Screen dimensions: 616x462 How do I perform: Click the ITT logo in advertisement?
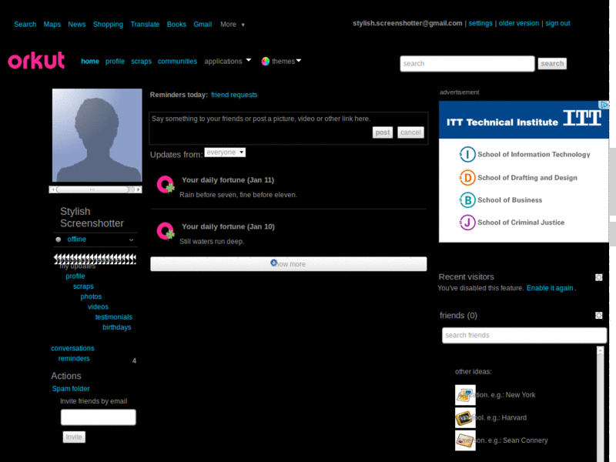[582, 118]
